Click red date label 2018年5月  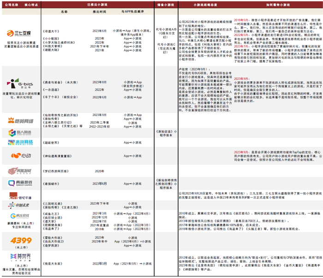tap(241, 20)
